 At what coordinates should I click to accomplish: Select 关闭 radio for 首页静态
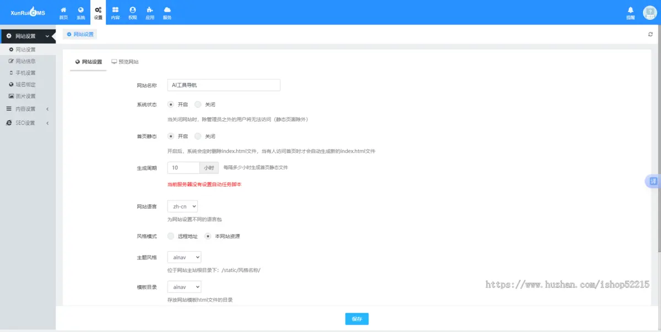click(x=198, y=136)
